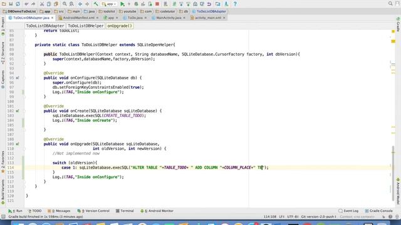Open Find with the magnifier icon
The width and height of the screenshot is (401, 225).
click(65, 4)
